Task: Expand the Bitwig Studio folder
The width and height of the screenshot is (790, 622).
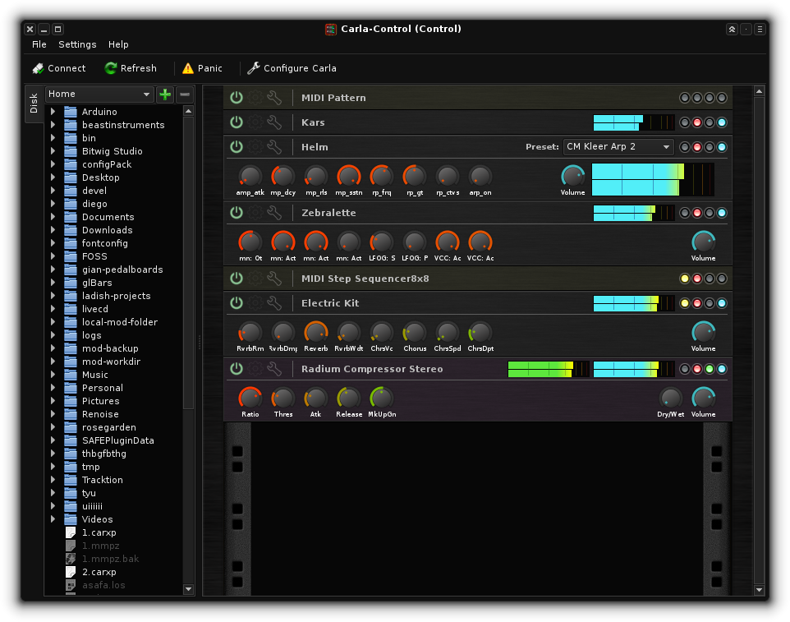Action: click(x=53, y=151)
